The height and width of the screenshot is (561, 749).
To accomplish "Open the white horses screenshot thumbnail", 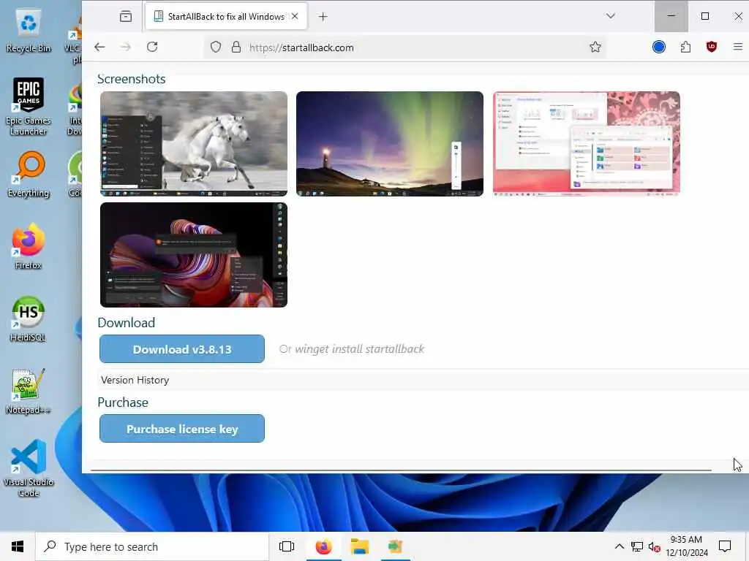I will click(194, 144).
